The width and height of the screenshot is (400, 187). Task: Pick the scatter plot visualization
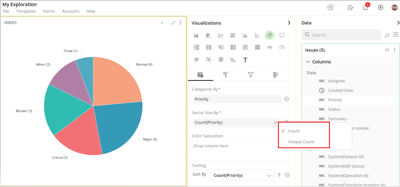coord(257,35)
